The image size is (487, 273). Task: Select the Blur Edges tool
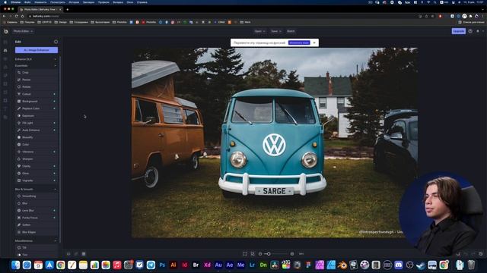click(37, 232)
